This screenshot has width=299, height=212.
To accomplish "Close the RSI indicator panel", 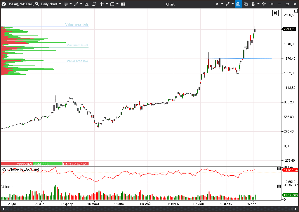I will [279, 169].
